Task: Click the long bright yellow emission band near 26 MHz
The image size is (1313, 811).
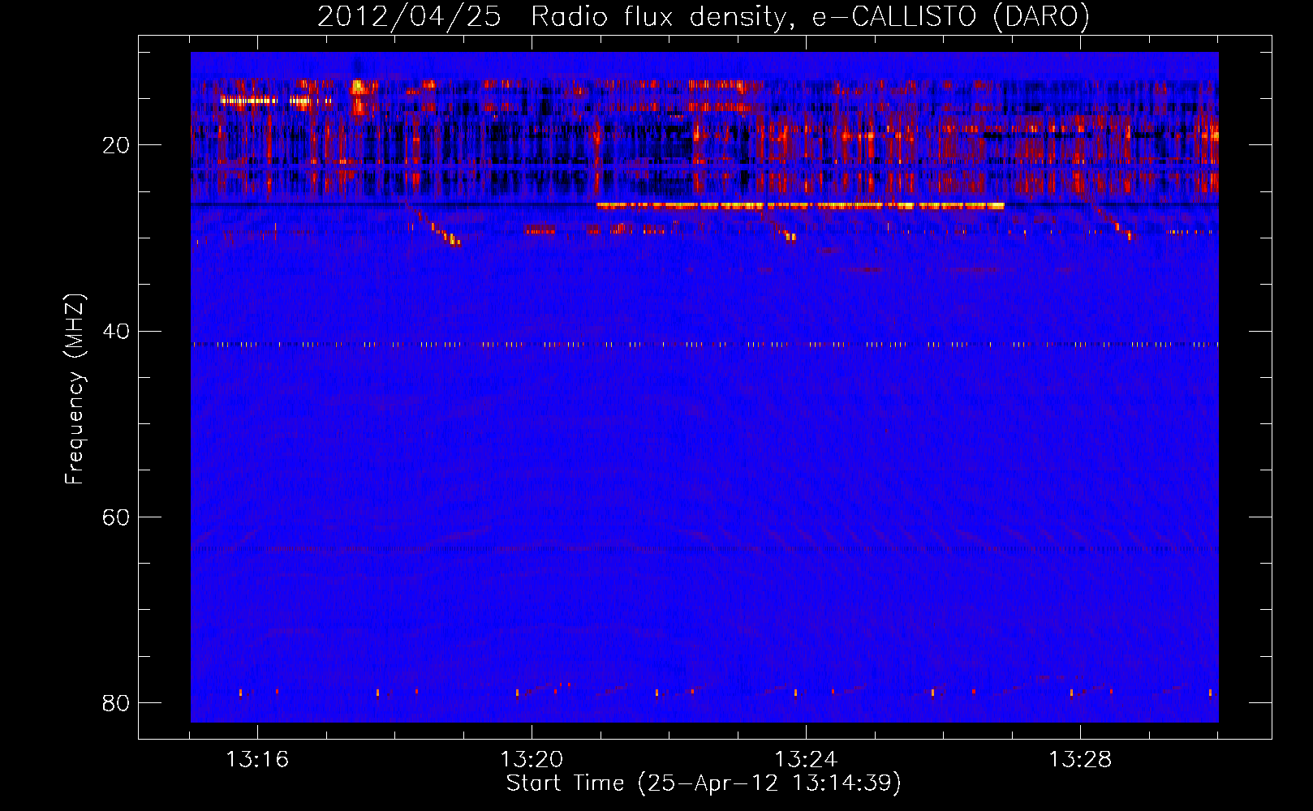Action: click(800, 206)
